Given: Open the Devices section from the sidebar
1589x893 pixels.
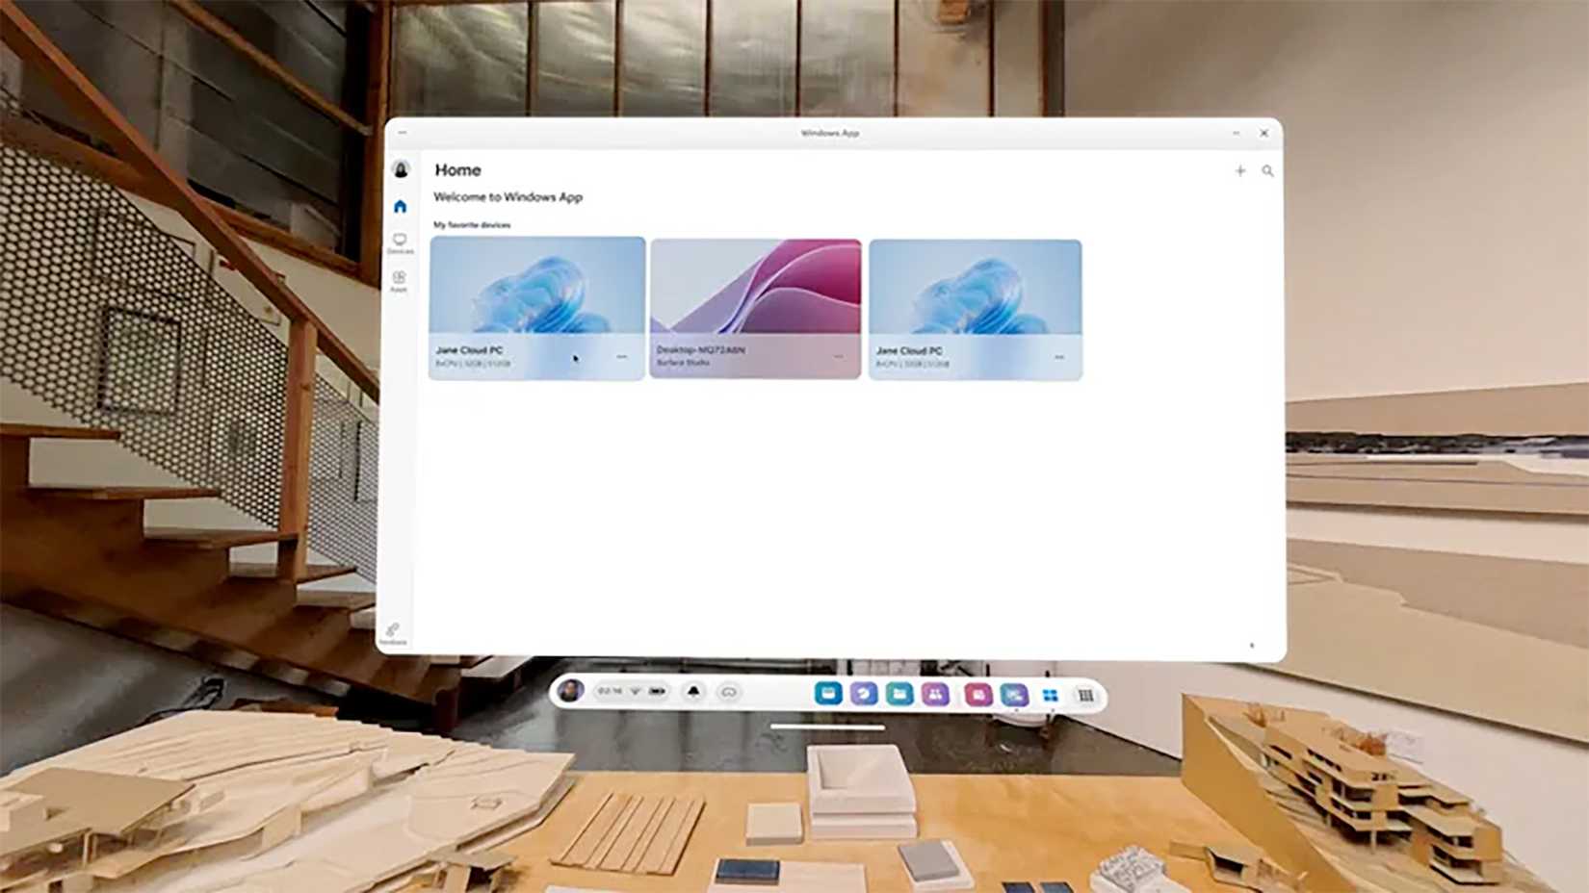Looking at the screenshot, I should point(400,241).
